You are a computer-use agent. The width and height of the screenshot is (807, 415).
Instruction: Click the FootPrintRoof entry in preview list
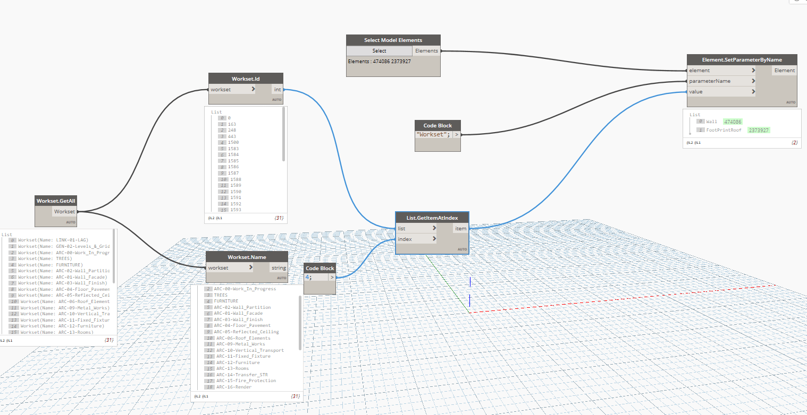pos(724,130)
